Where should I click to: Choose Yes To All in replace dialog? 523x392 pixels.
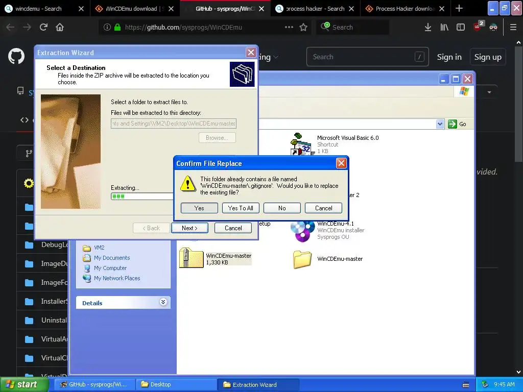(241, 208)
